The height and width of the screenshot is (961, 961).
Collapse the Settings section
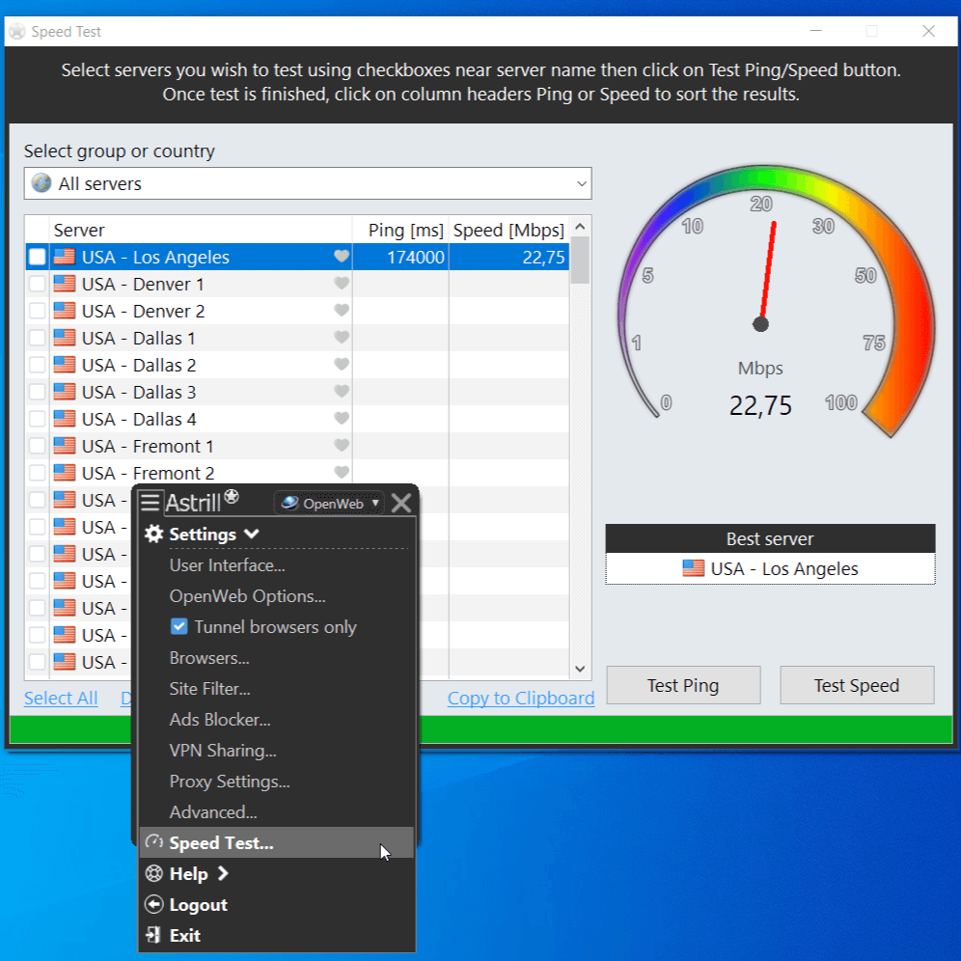point(251,534)
